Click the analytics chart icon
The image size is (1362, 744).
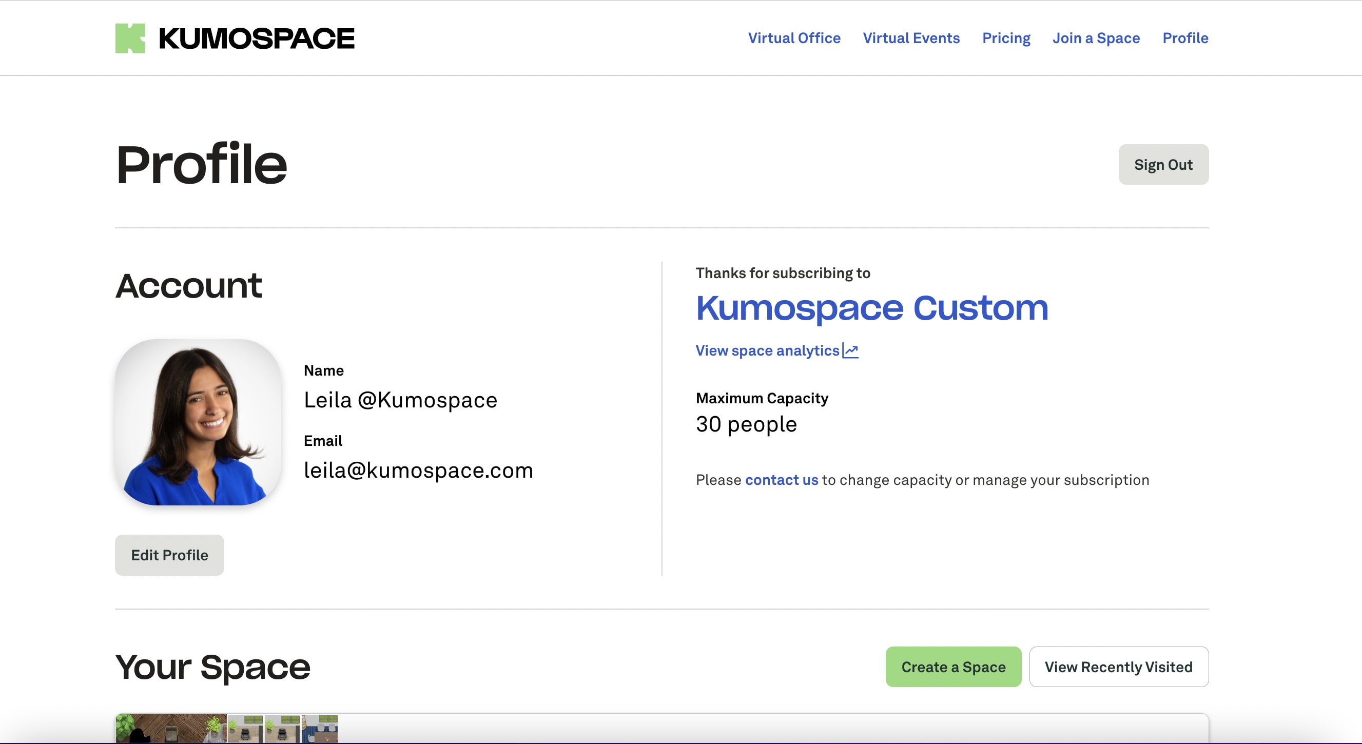pyautogui.click(x=850, y=350)
